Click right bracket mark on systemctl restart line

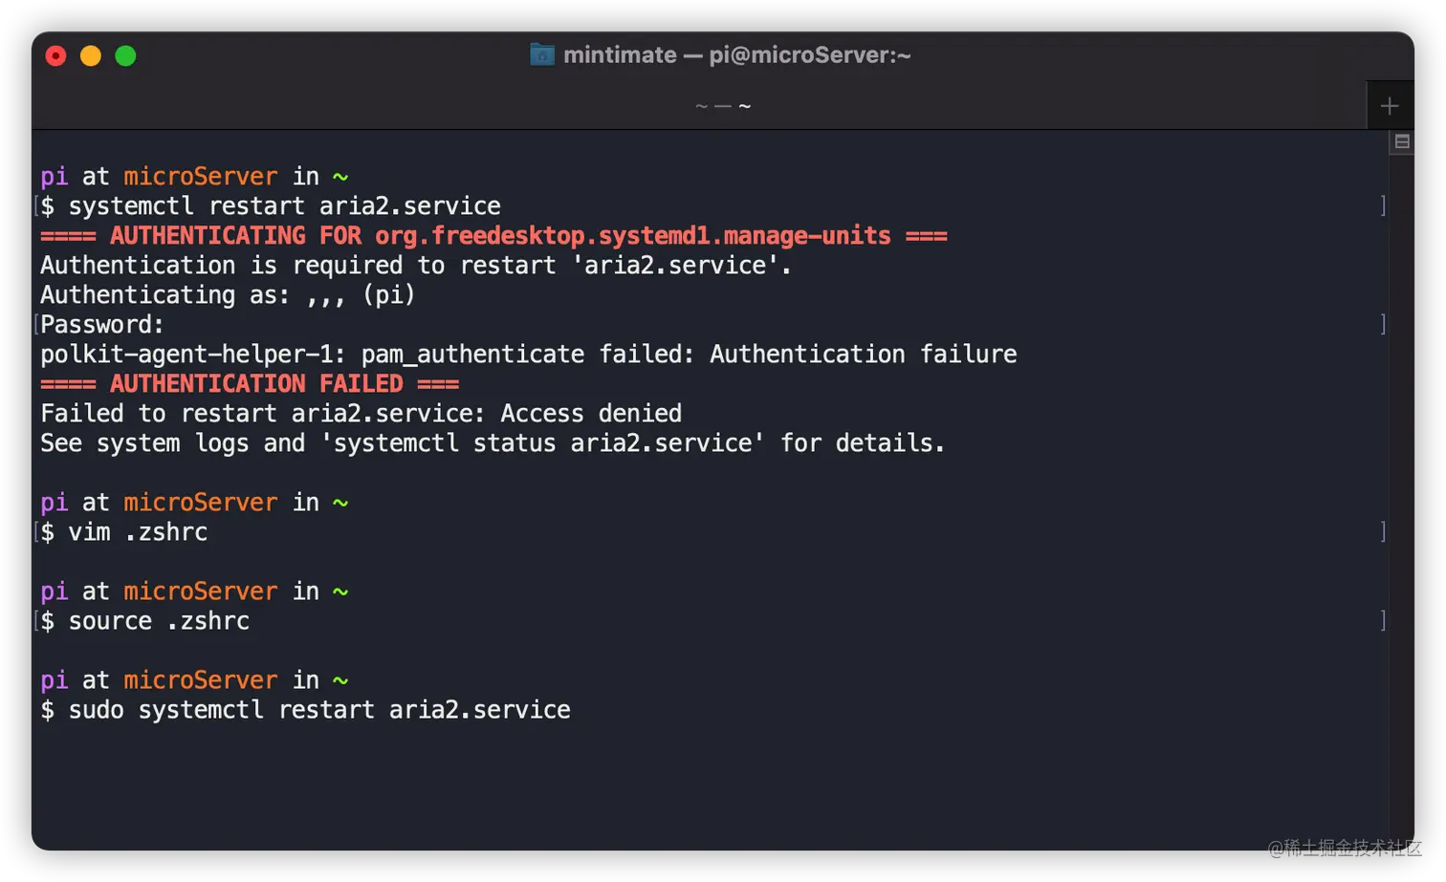1383,206
